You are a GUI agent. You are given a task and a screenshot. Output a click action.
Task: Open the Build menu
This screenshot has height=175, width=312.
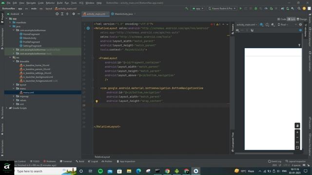tap(59, 3)
